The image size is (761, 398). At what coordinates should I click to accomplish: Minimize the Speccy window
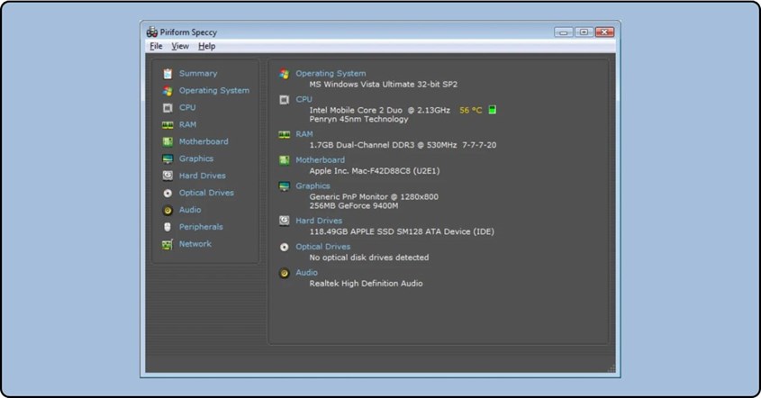click(564, 32)
